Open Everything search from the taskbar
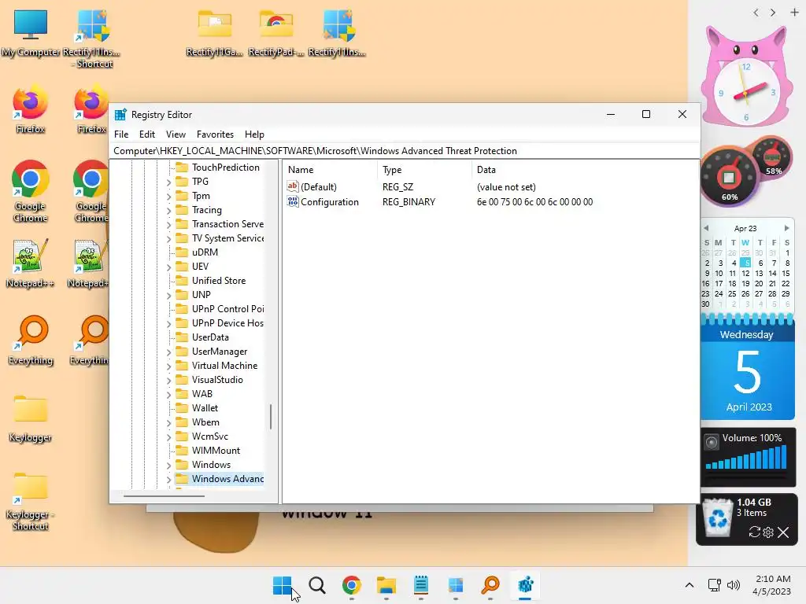Image resolution: width=806 pixels, height=604 pixels. pyautogui.click(x=490, y=585)
